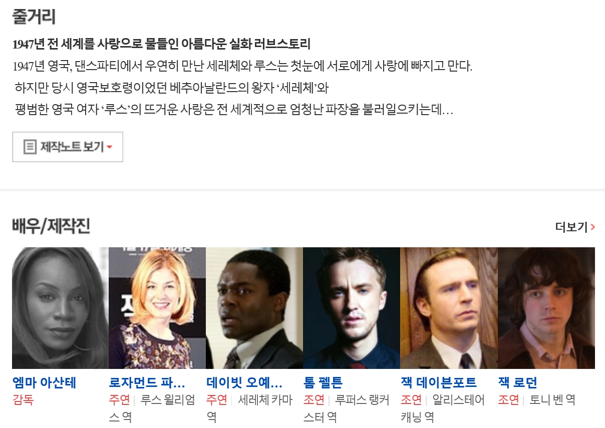
Task: Open 로자먼드 파이크 photo thumbnail
Action: (x=157, y=308)
